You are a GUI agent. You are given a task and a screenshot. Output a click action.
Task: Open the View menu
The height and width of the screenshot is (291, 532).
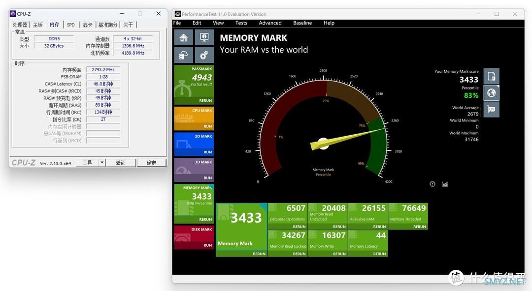(218, 23)
